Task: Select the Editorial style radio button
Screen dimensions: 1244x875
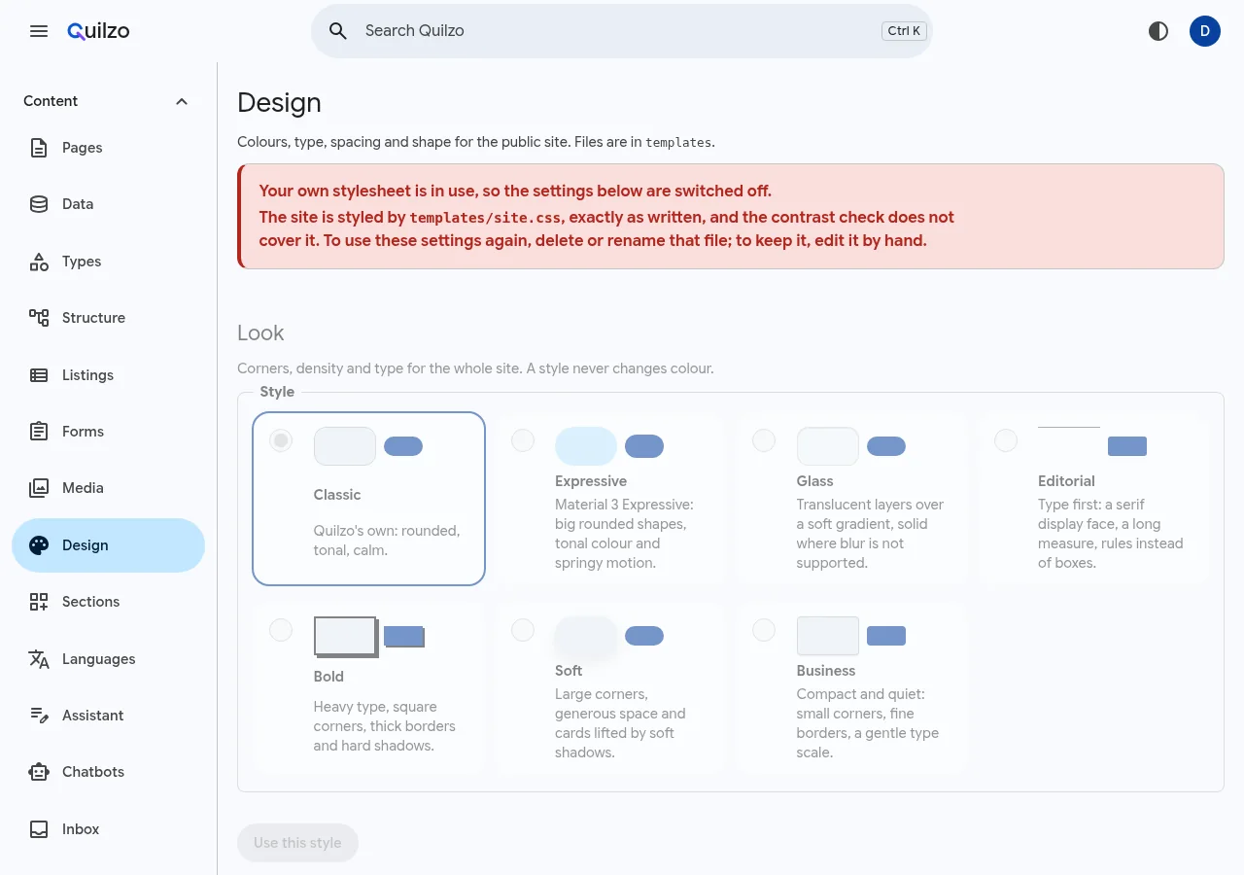Action: point(1006,440)
